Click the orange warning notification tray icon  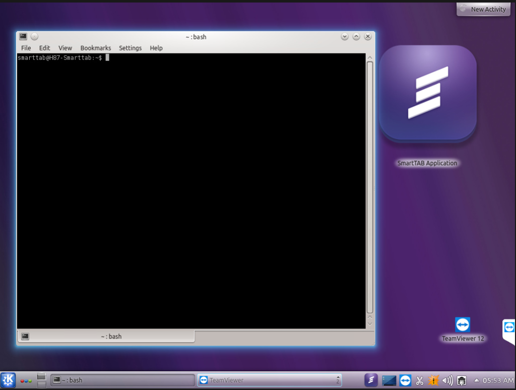tap(434, 380)
